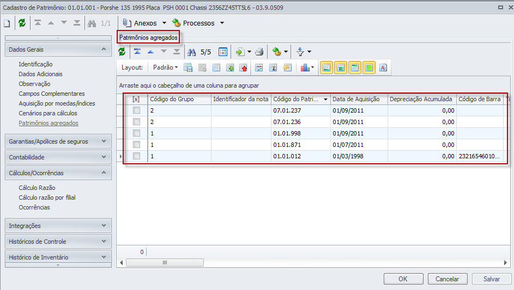Screen dimensions: 514x290
Task: Toggle the second highlighted grid view button
Action: [341, 68]
